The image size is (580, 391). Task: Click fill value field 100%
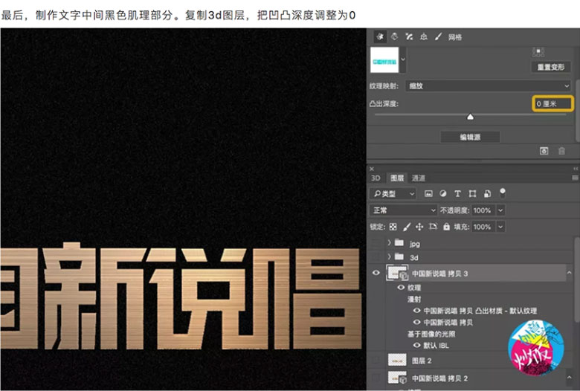pos(483,227)
